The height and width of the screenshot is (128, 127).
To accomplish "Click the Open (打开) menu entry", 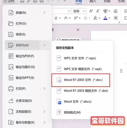I will click(27, 24).
